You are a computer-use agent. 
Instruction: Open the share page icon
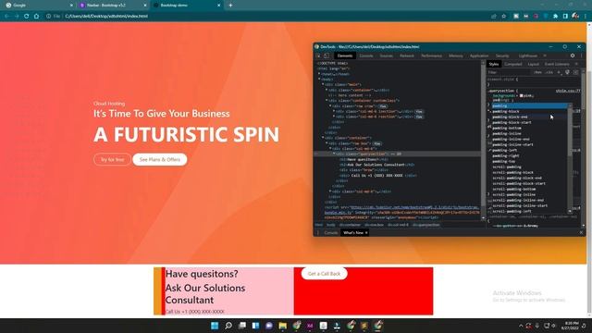[493, 17]
